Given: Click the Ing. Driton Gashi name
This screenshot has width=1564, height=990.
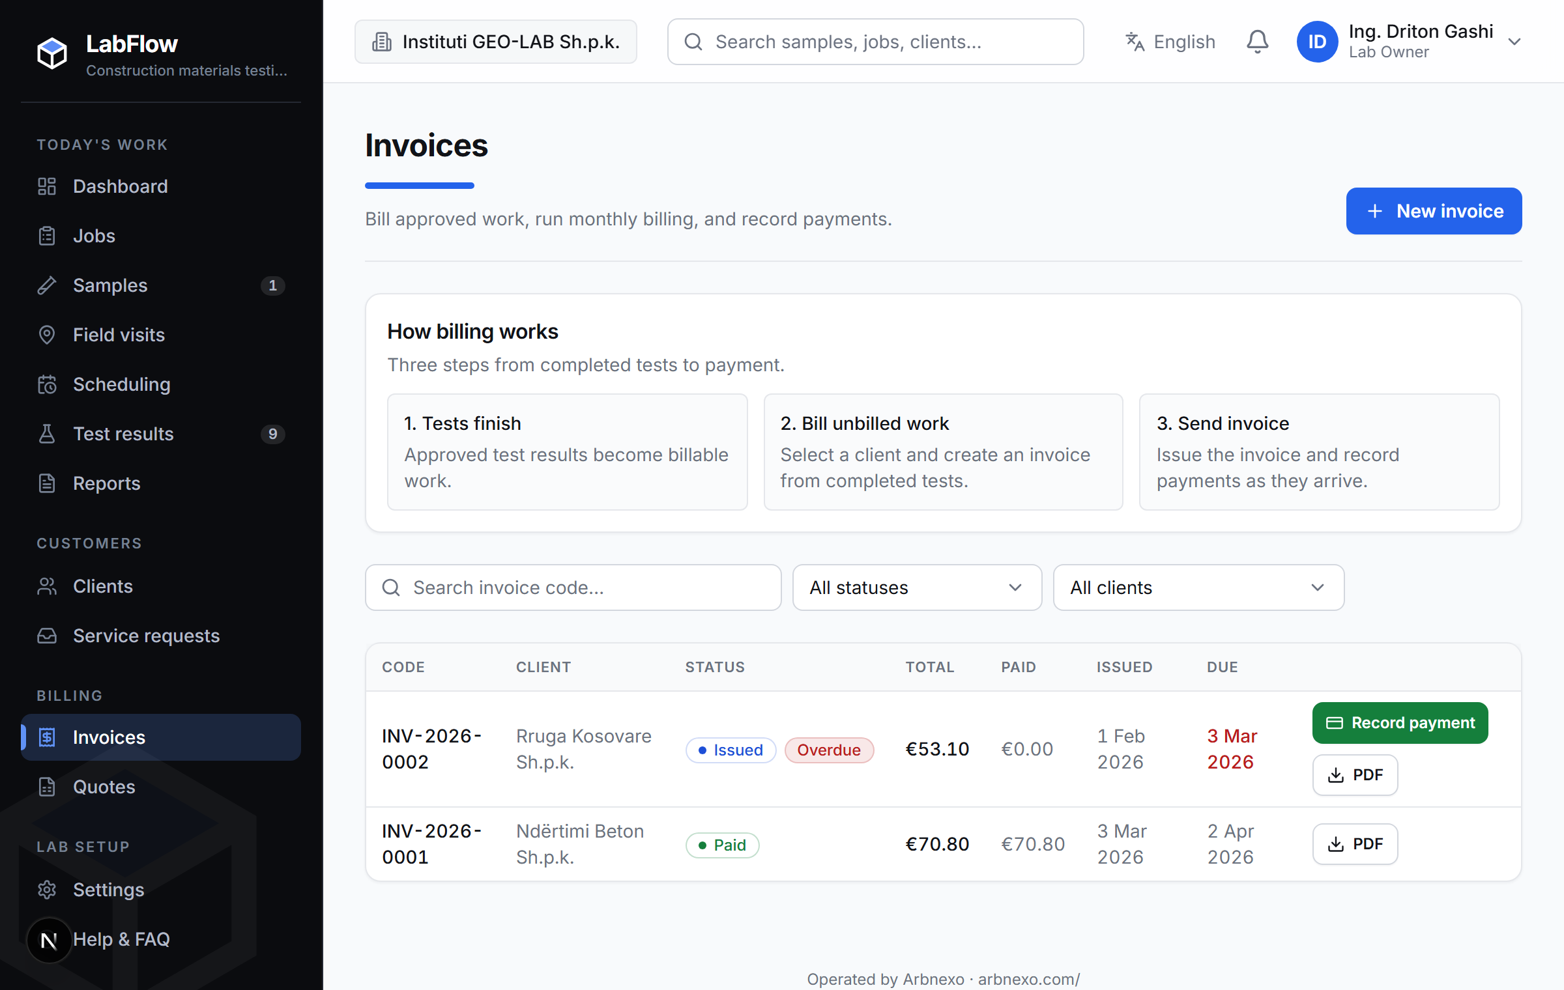Looking at the screenshot, I should point(1421,31).
